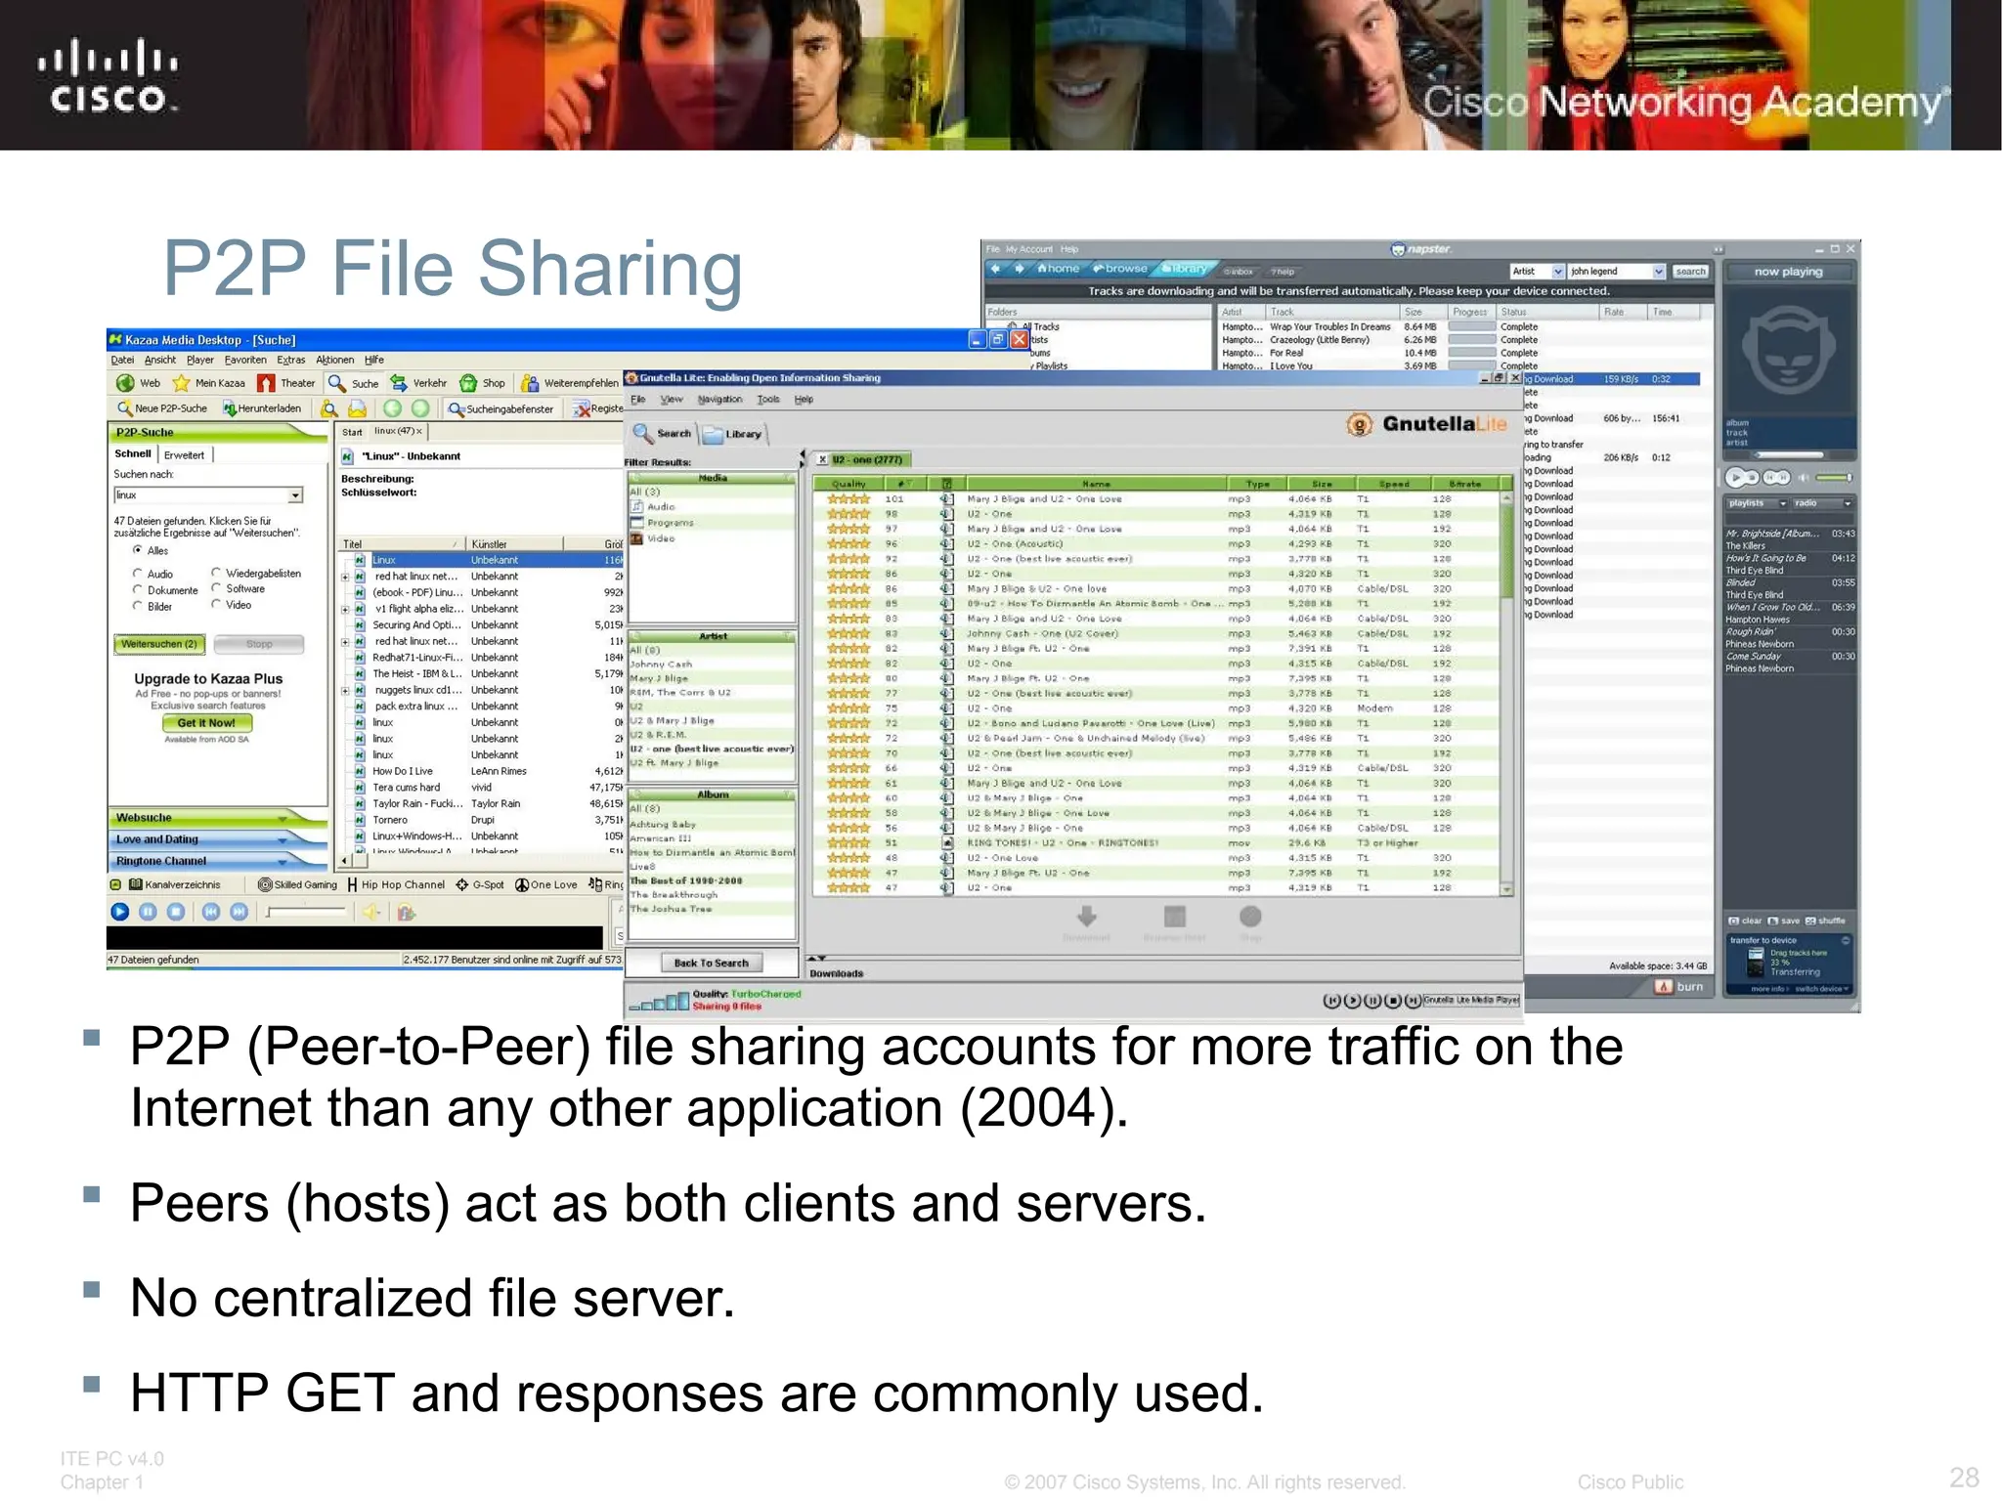Open the Shop icon in Kazaa
Image resolution: width=2002 pixels, height=1501 pixels.
tap(468, 383)
